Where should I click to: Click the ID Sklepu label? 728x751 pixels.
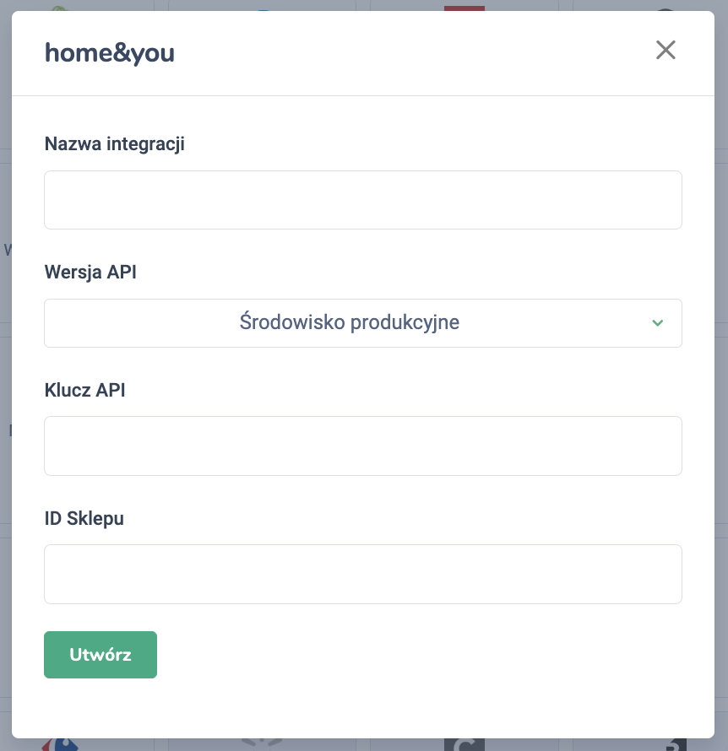click(84, 518)
